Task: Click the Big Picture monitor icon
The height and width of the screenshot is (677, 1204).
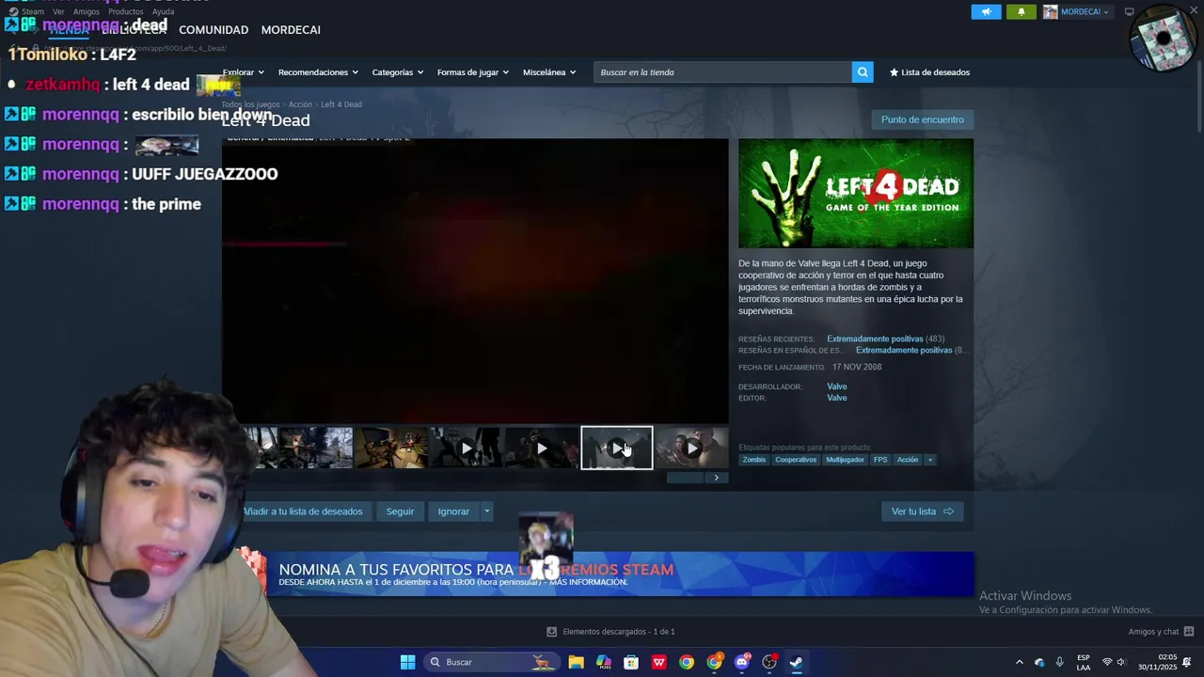Action: (1130, 12)
